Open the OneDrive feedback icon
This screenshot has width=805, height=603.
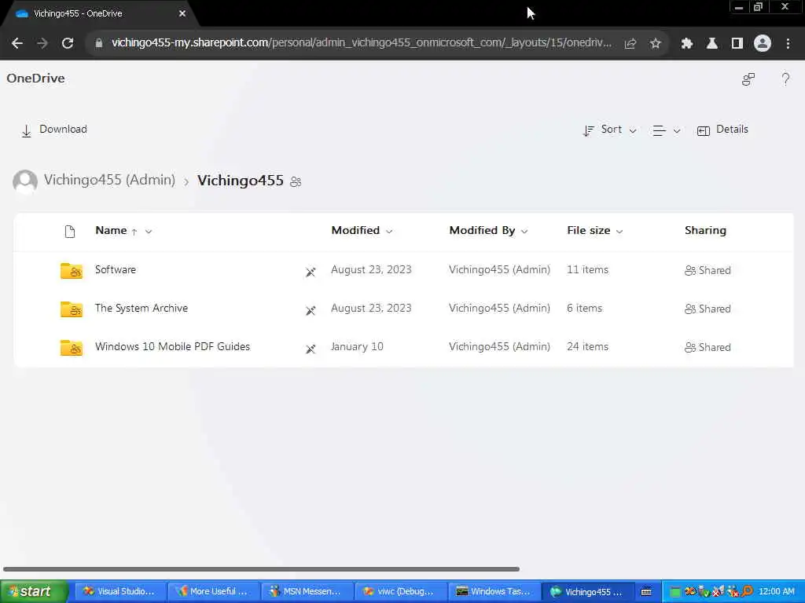748,79
